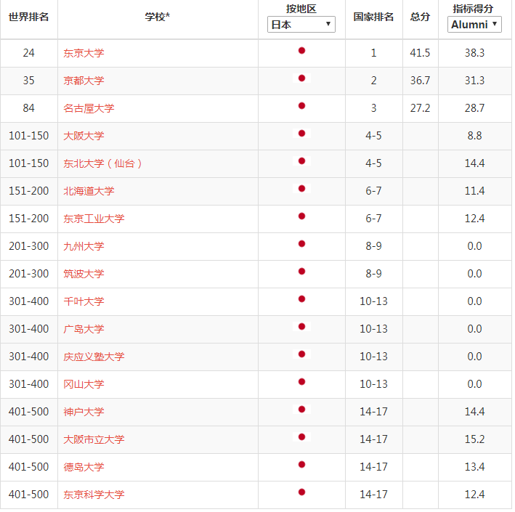Open 大阪市立大学 link
The image size is (515, 512).
click(94, 439)
